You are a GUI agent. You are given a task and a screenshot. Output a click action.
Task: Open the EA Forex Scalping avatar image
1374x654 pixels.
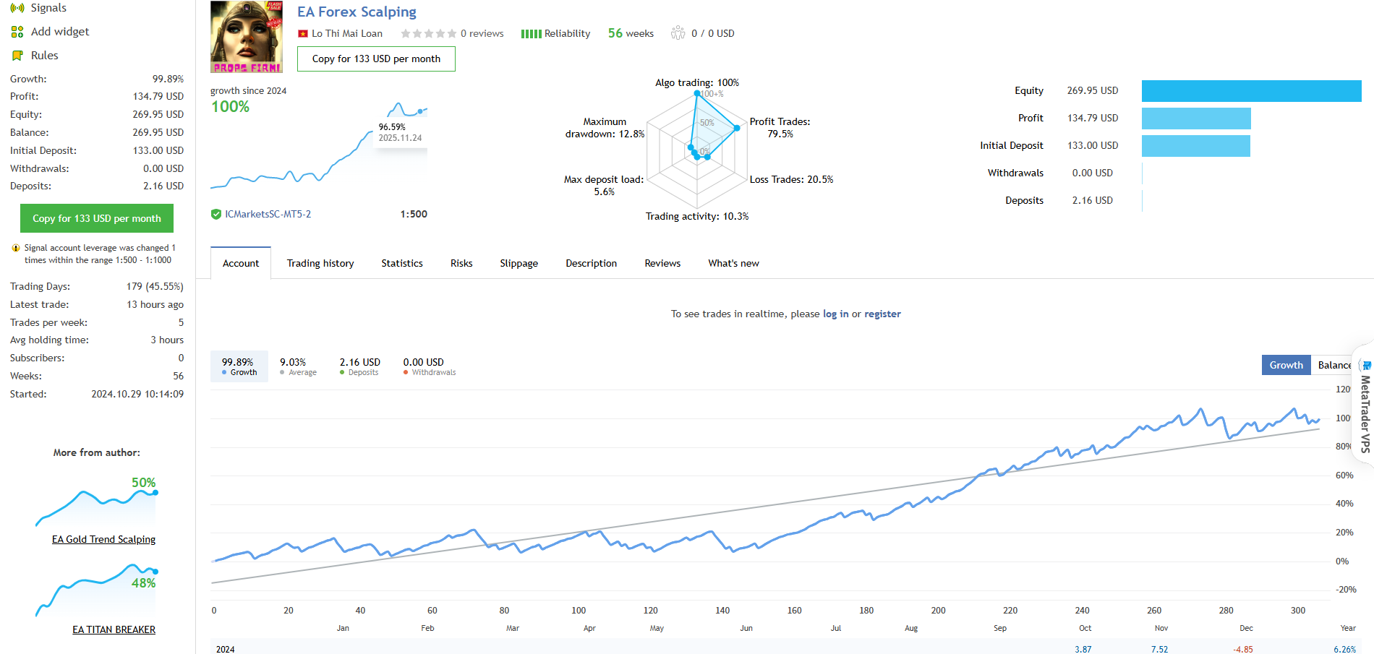pyautogui.click(x=247, y=37)
